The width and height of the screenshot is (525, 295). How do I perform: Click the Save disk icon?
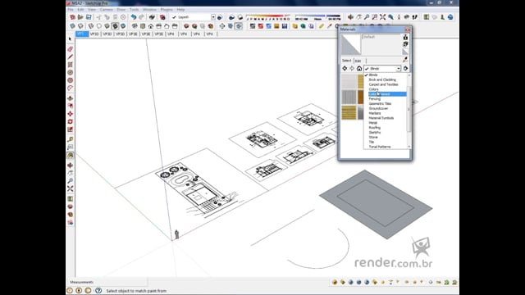click(89, 17)
